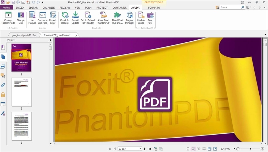This screenshot has height=152, width=268.
Task: Open the Security lock panel
Action: coord(3,95)
